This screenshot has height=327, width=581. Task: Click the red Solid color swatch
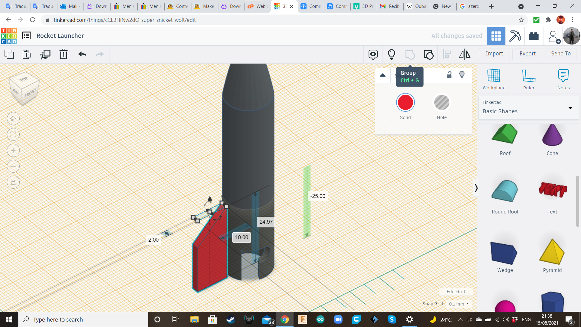(405, 103)
